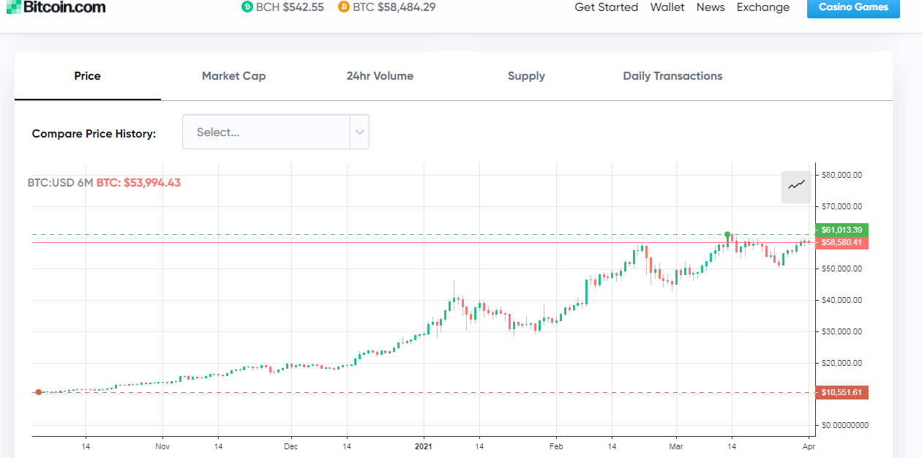Click the red low-price marker dot
Viewport: 922px width, 458px height.
click(x=39, y=392)
